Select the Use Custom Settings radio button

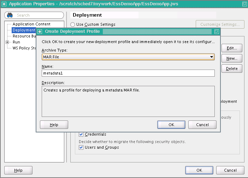coord(72,24)
